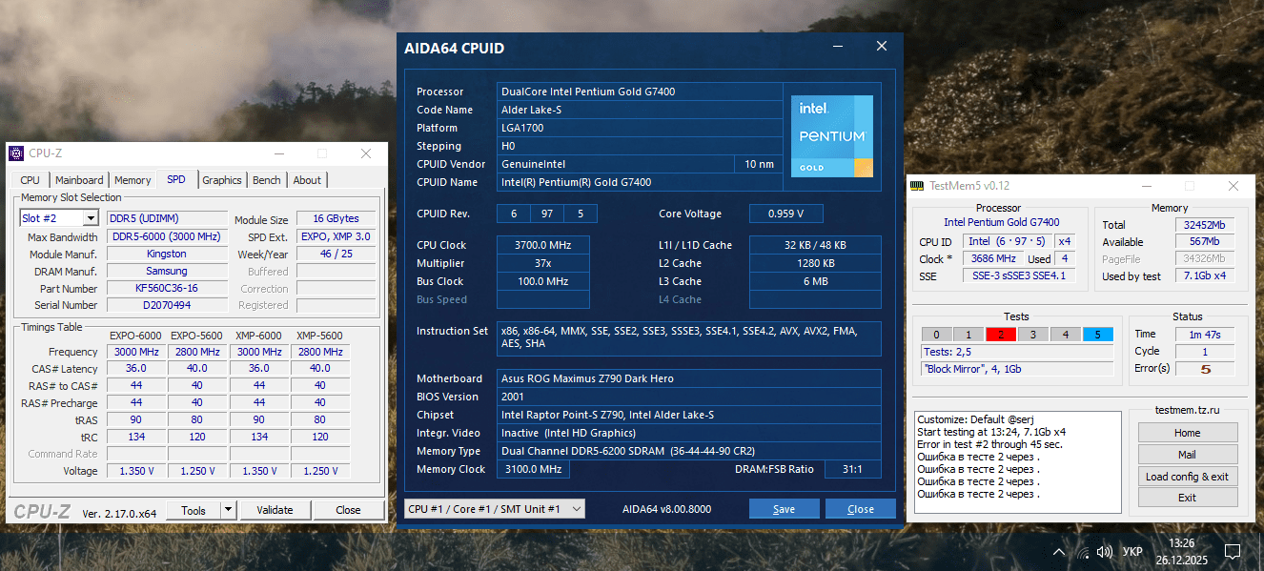Open the Memory tab in CPU-Z
Screen dimensions: 1264x571
[133, 180]
